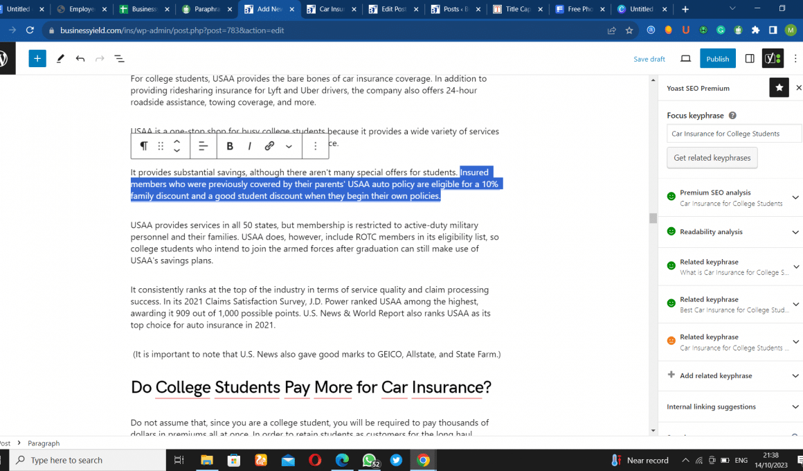Click the Italic formatting icon
The height and width of the screenshot is (471, 803).
249,146
